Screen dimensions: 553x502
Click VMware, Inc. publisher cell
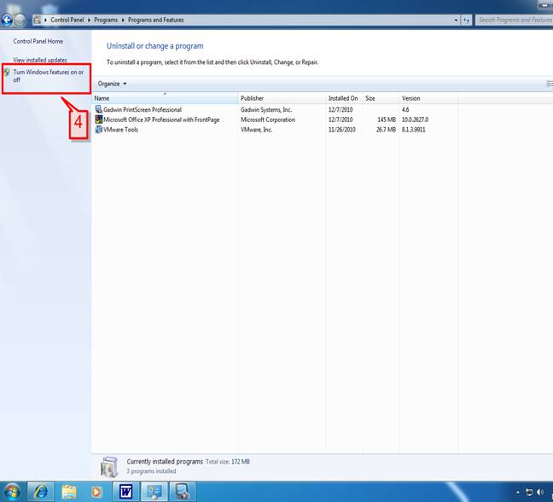pos(256,130)
